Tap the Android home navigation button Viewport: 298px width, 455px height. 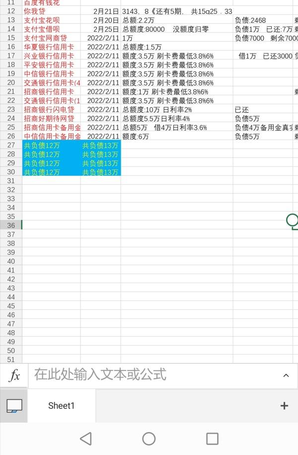point(149,439)
